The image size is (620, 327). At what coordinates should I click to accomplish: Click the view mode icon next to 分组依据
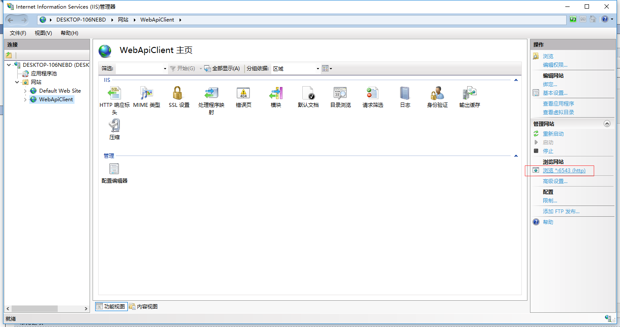pyautogui.click(x=327, y=69)
